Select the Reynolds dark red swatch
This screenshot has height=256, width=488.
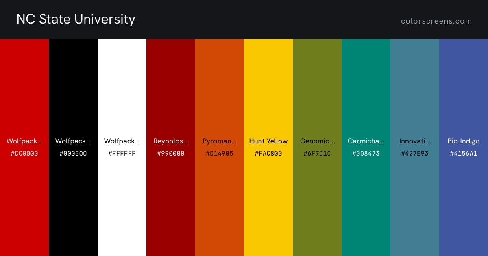click(171, 148)
